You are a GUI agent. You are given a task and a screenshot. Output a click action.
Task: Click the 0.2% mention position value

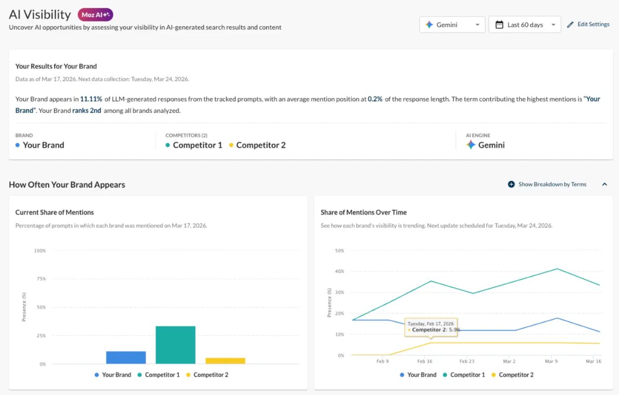tap(375, 99)
